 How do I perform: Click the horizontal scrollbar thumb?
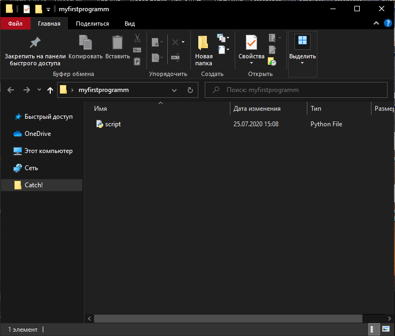[x=228, y=318]
